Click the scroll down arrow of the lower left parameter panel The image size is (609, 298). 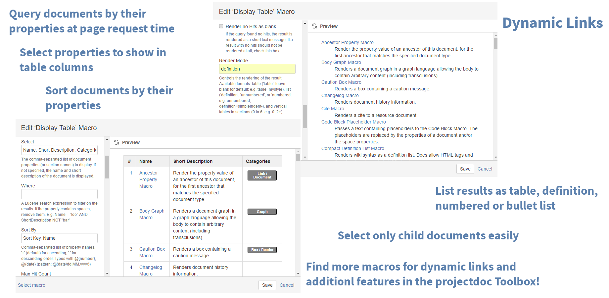tap(107, 273)
